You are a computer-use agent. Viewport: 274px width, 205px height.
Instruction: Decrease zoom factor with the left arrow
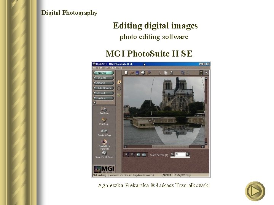point(172,154)
